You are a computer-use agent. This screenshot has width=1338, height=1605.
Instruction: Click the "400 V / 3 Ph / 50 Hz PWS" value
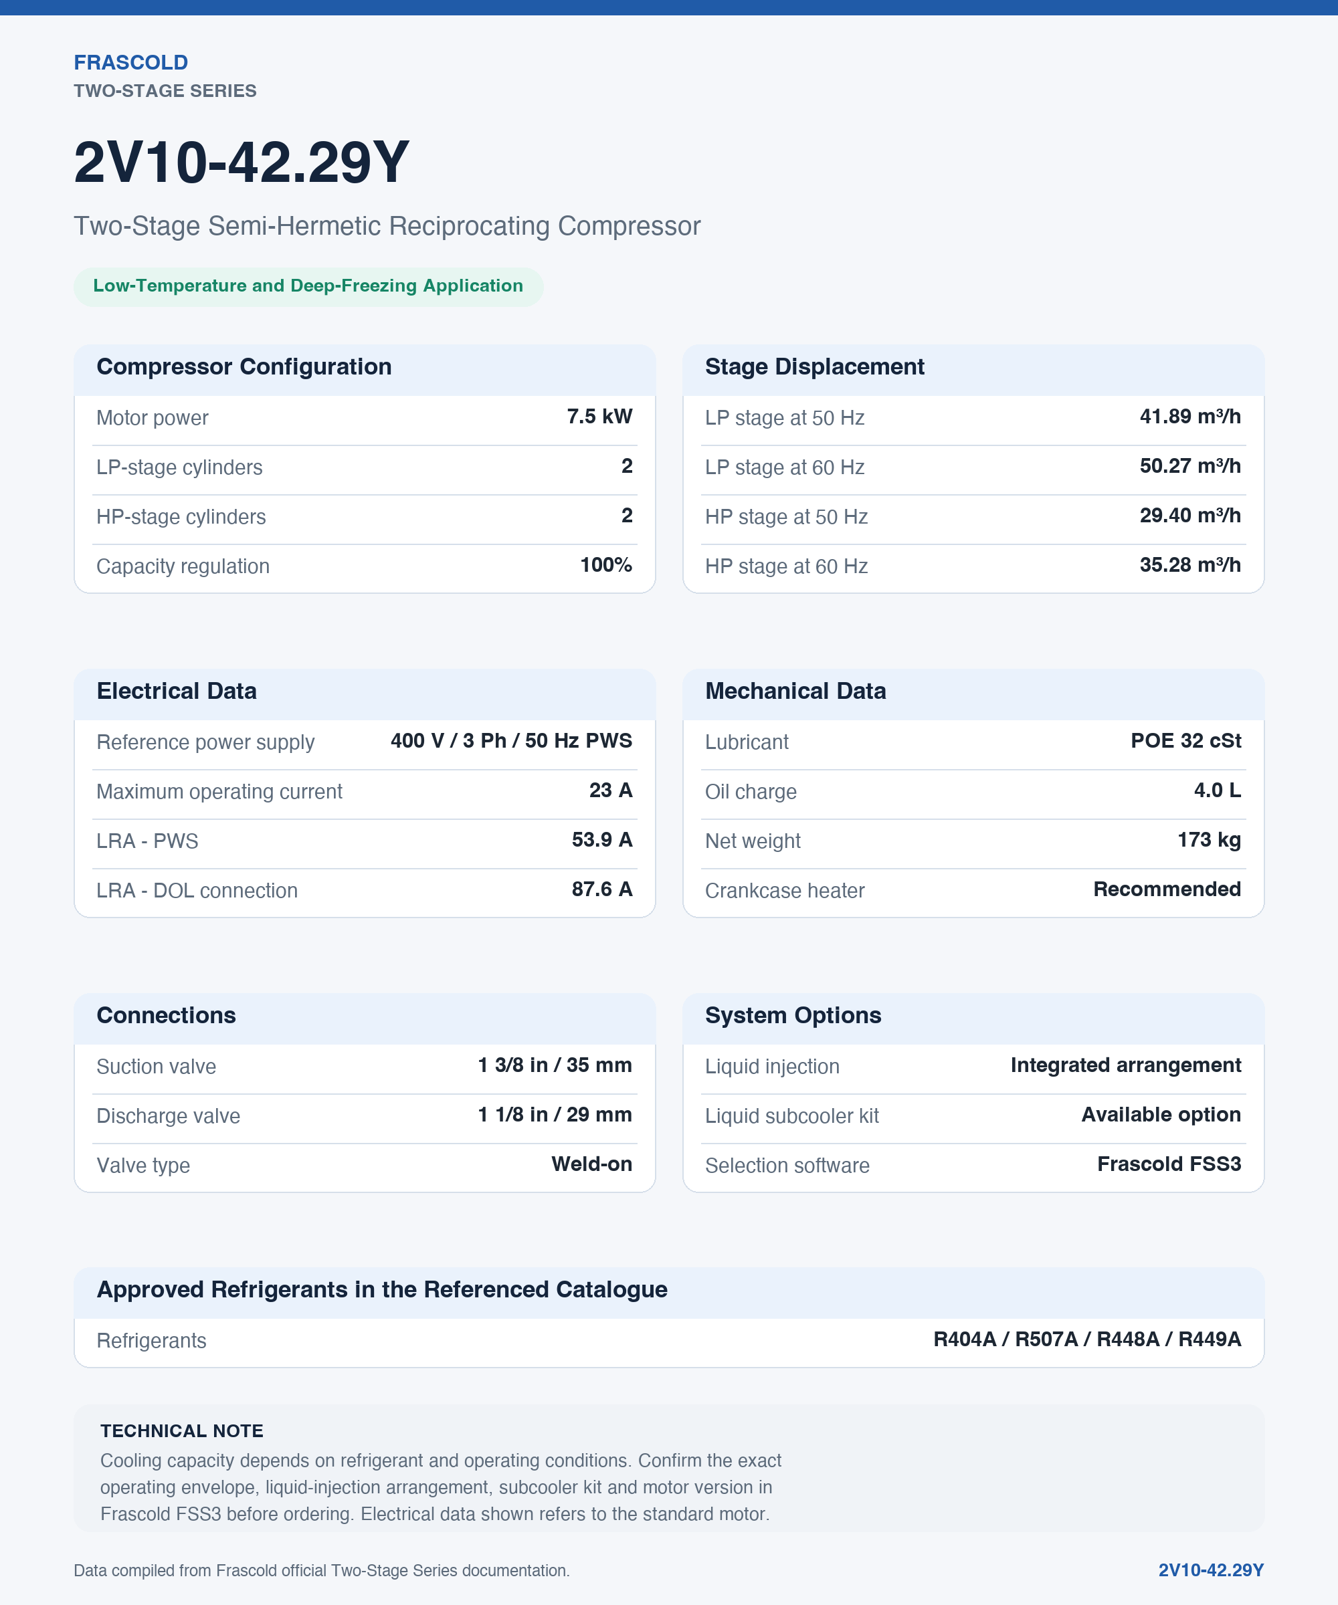coord(512,740)
